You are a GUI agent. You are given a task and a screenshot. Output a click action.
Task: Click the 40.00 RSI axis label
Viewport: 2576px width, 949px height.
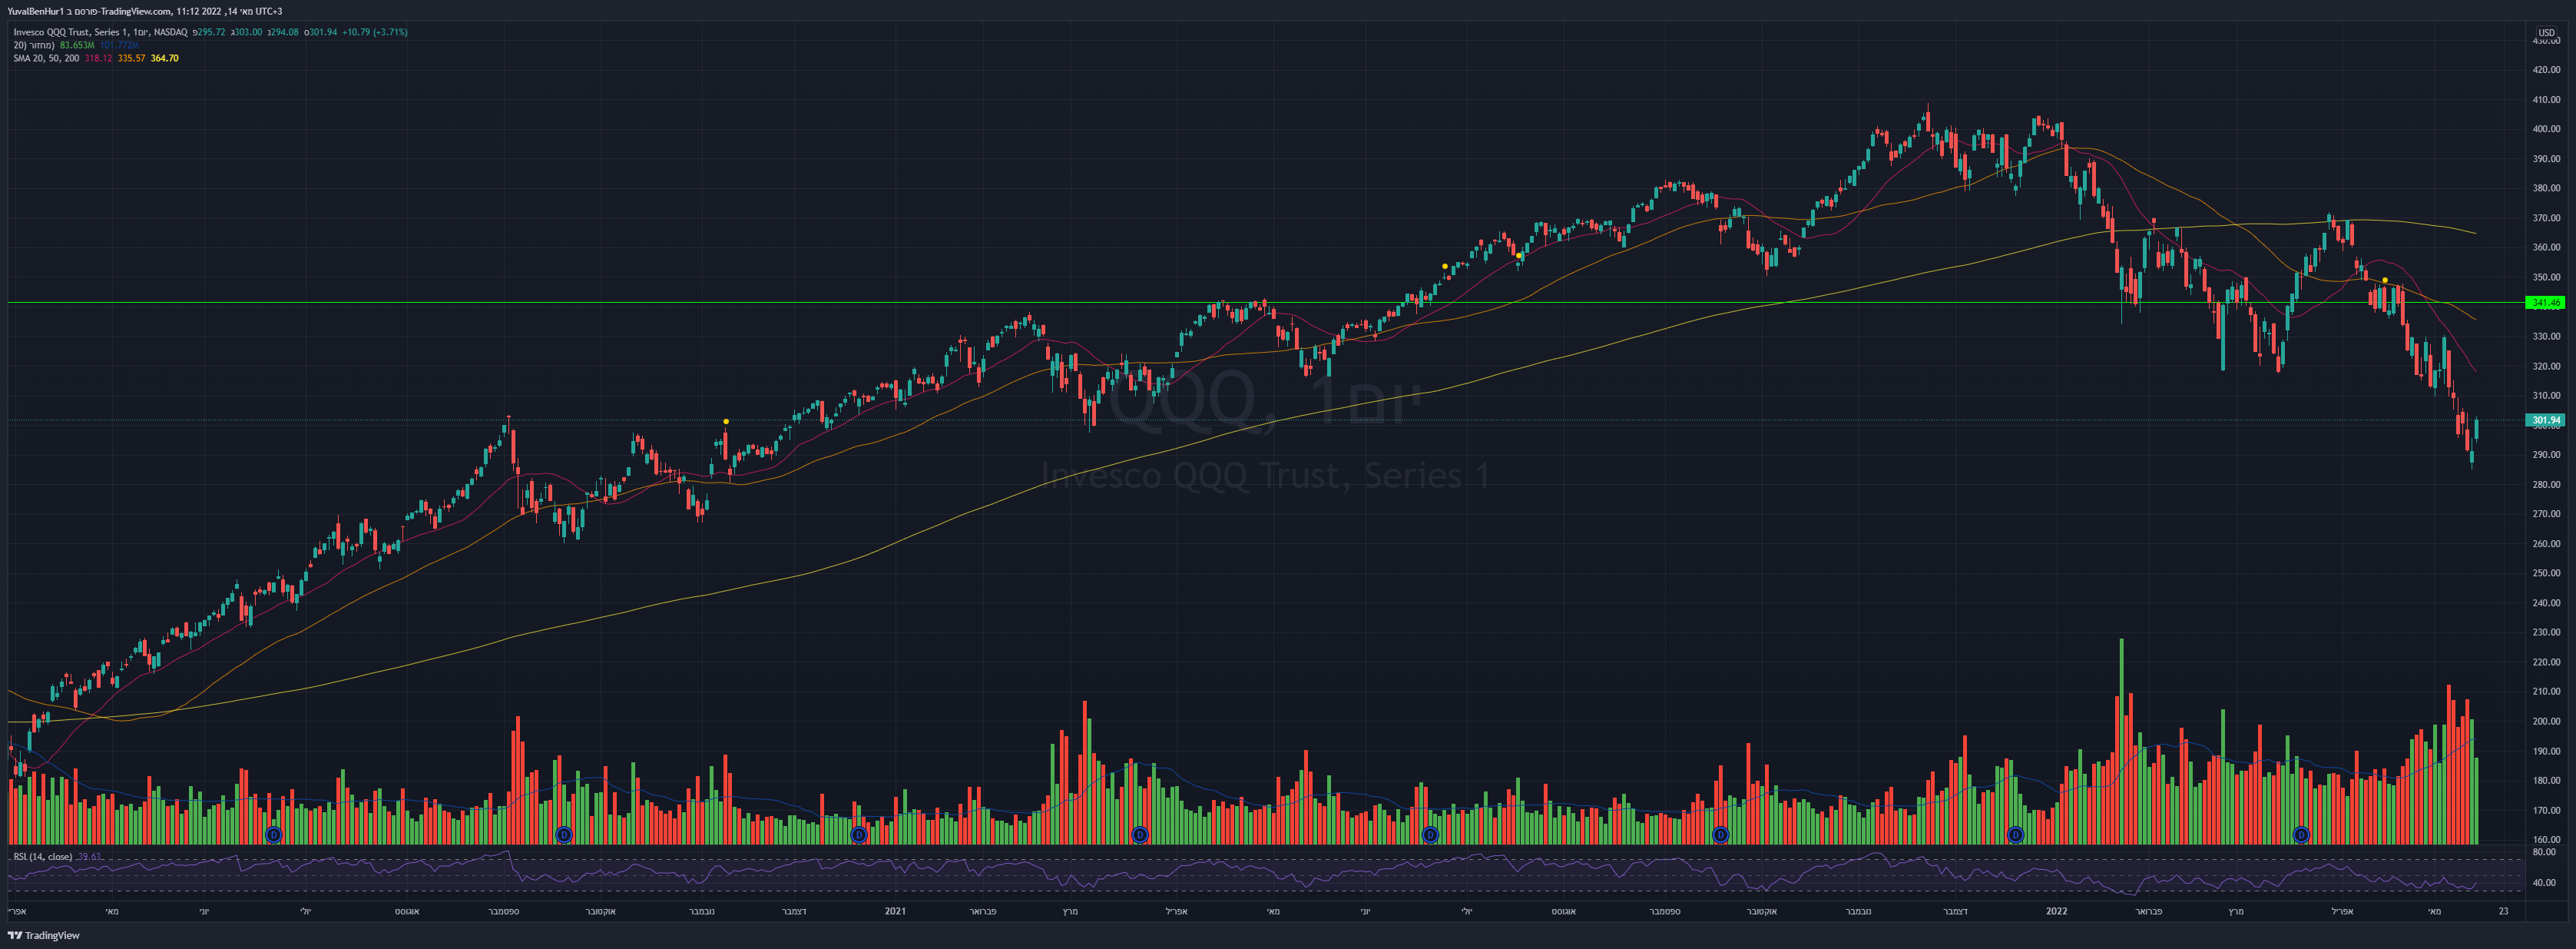click(x=2543, y=883)
